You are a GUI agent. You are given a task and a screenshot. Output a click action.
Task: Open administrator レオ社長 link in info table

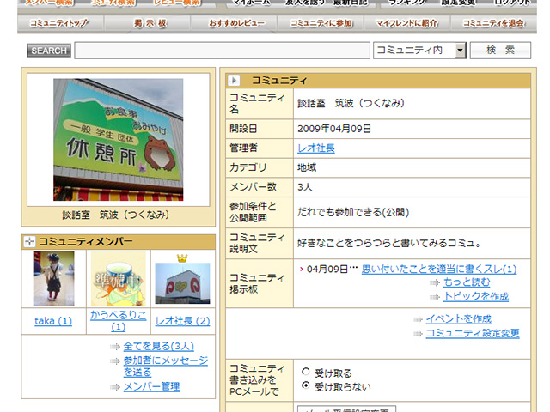pos(316,148)
